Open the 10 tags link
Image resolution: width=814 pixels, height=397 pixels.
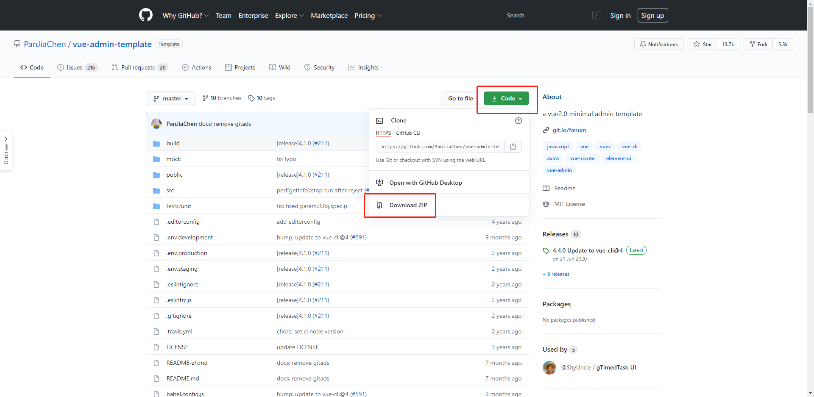point(262,98)
